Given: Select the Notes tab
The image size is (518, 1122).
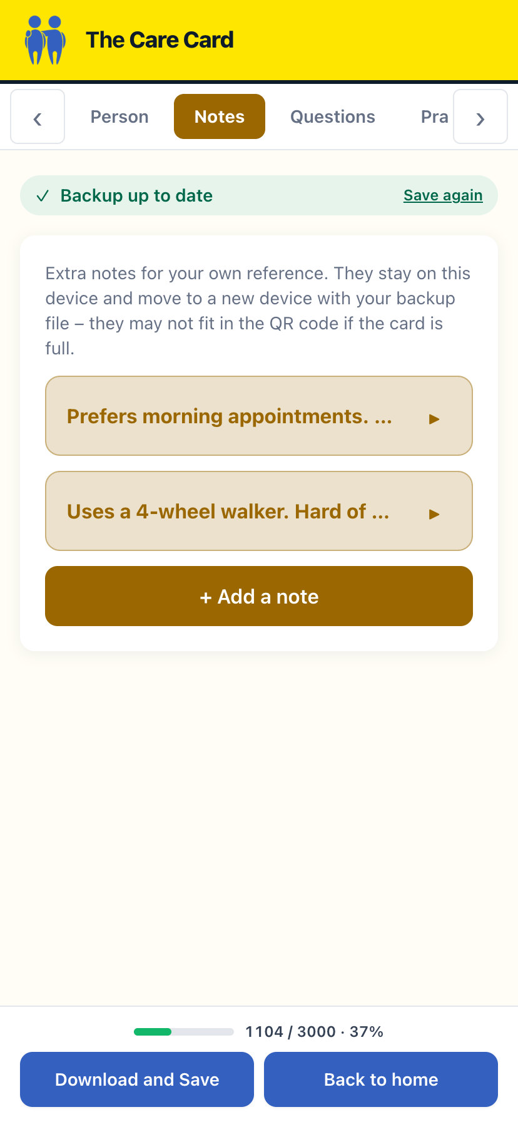Looking at the screenshot, I should 220,116.
